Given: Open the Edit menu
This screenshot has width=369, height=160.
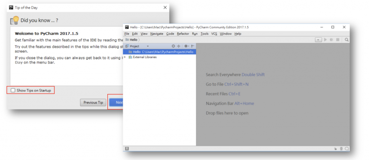Looking at the screenshot, I should click(135, 33).
